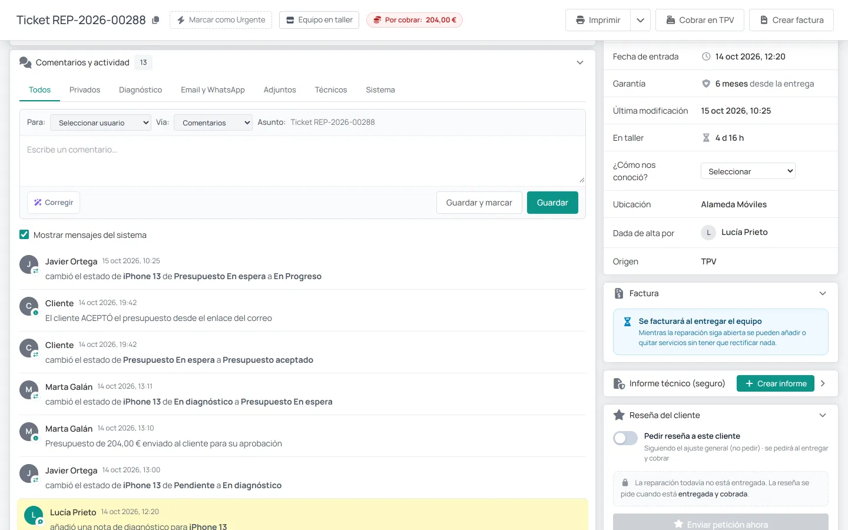848x530 pixels.
Task: Click Cliente avatar on ACEPTÓ presupuesto entry
Action: tap(29, 306)
